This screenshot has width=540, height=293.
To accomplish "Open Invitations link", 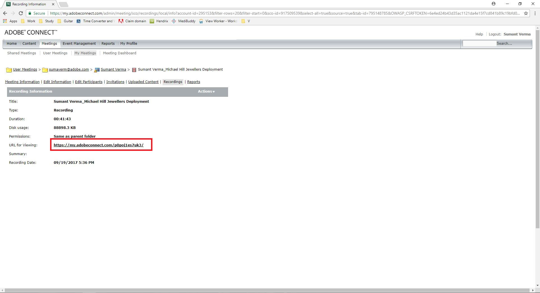I will (115, 82).
